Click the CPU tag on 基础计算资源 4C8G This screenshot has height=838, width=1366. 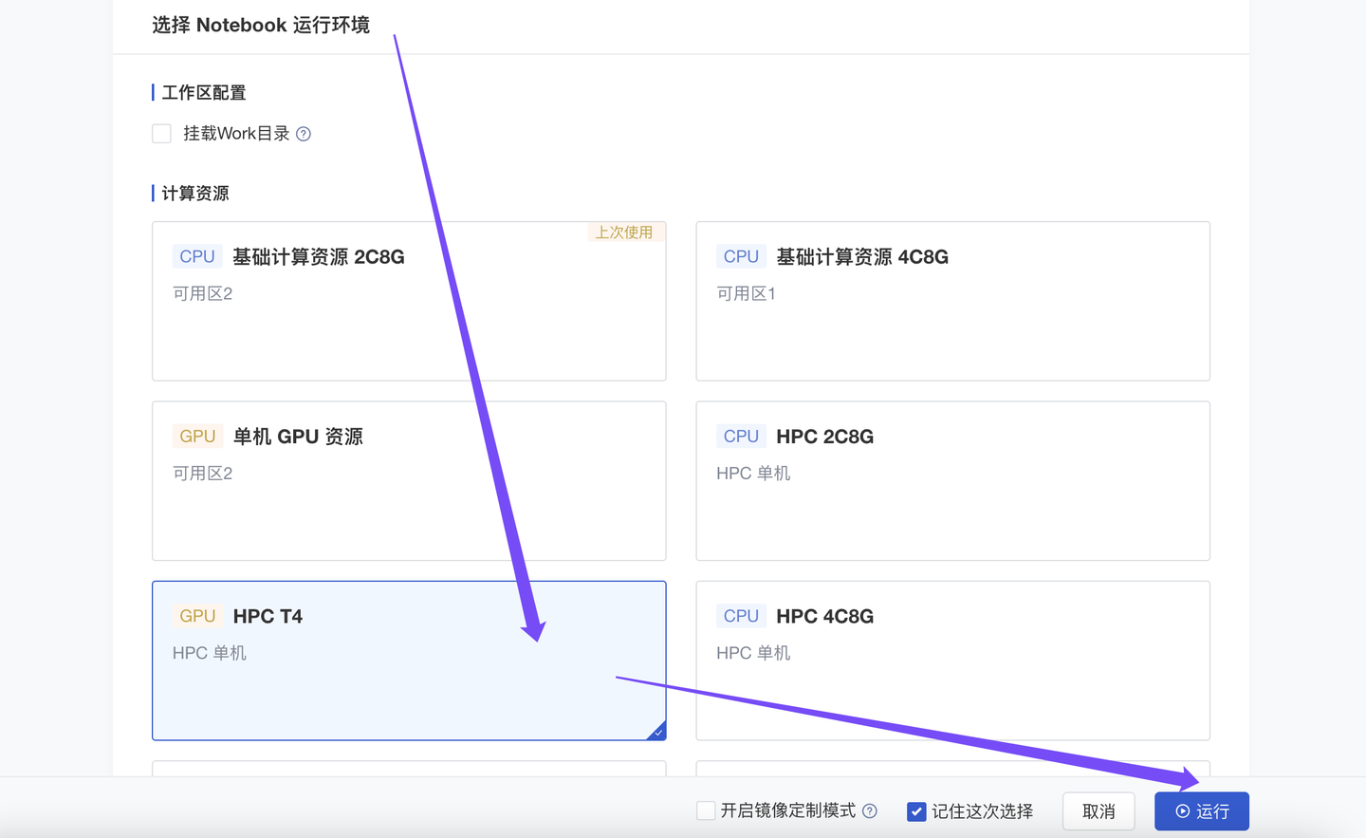(741, 256)
